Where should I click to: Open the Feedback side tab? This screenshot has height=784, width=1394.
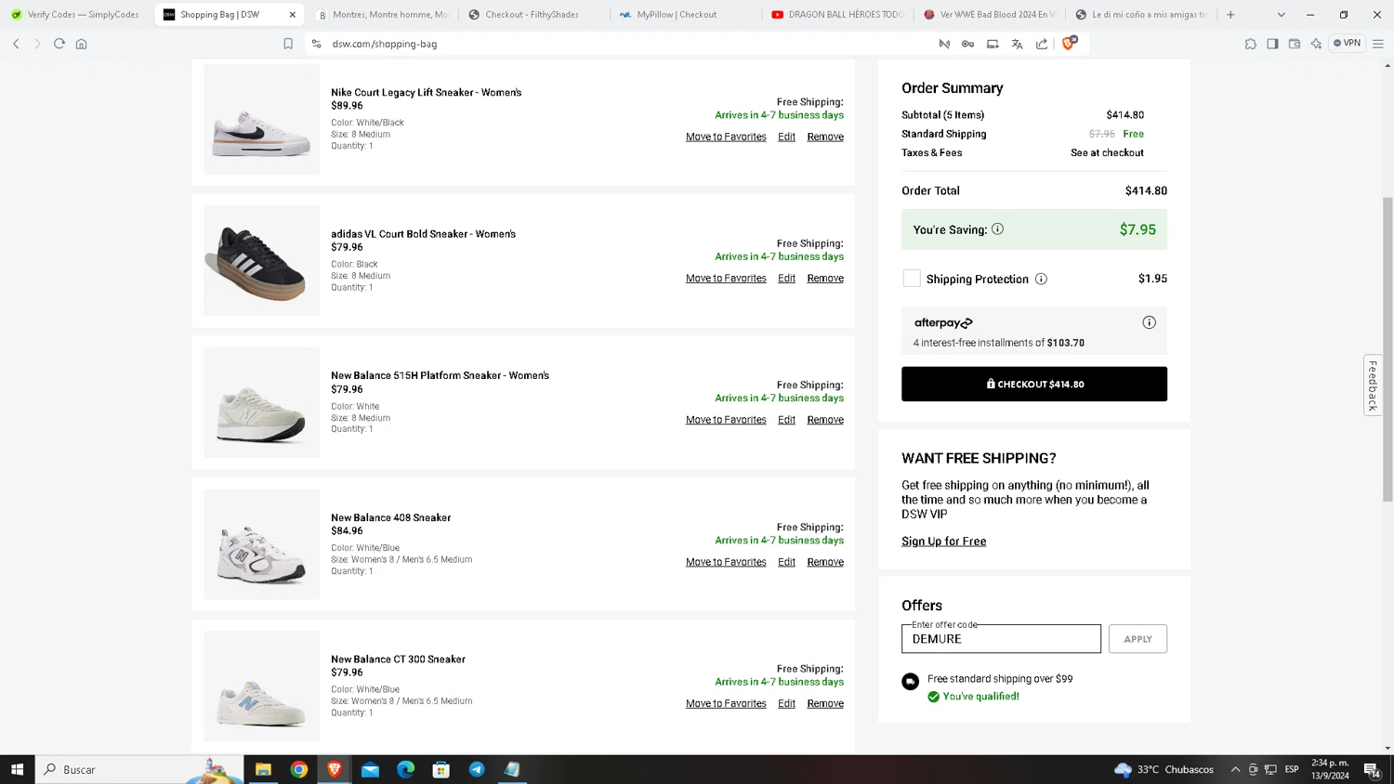coord(1373,385)
